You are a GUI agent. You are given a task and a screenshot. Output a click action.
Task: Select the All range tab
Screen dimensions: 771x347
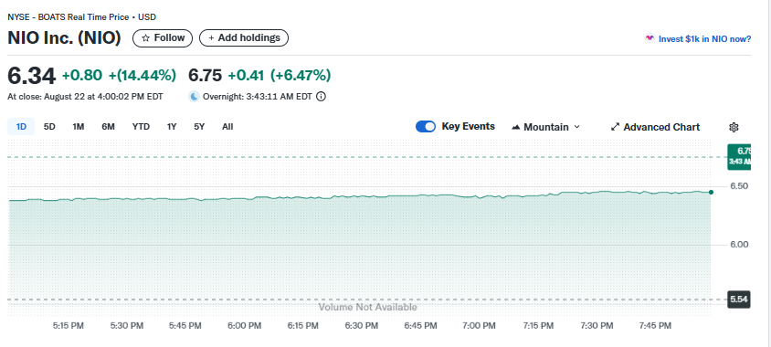227,127
